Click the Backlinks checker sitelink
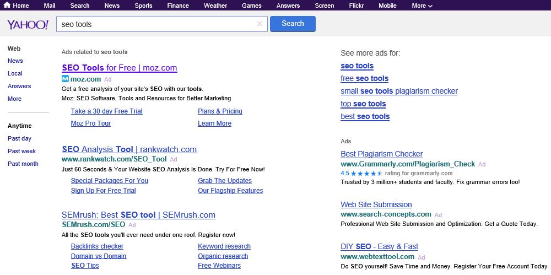This screenshot has width=551, height=275. [x=97, y=246]
